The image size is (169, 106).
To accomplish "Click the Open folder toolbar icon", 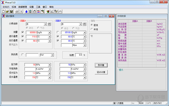I will pos(7,11).
